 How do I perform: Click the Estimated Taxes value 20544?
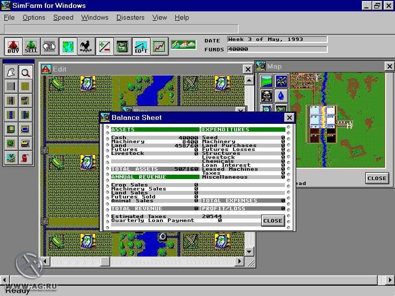coord(212,217)
